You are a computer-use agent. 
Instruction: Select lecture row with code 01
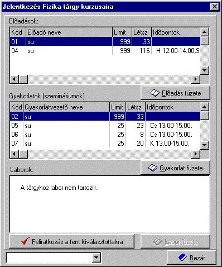coord(105,41)
